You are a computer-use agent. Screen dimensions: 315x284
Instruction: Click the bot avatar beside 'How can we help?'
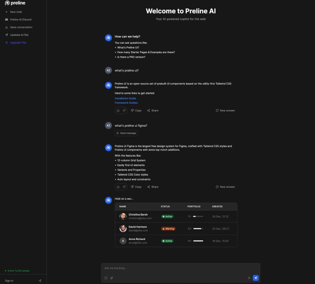[109, 38]
